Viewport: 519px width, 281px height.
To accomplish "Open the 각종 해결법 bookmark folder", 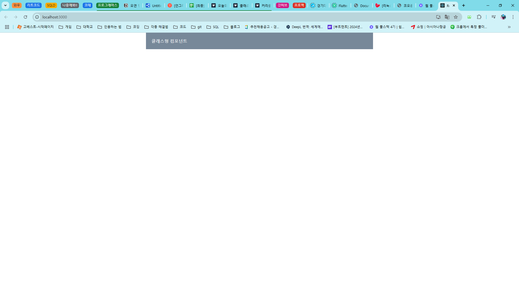I will (156, 27).
